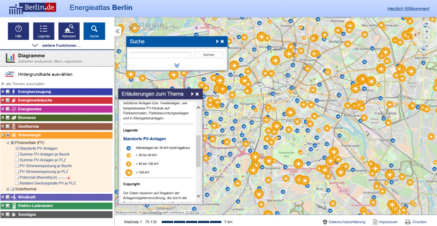The image size is (437, 226).
Task: Click Erläuterungen panel scrollbar thumb
Action: (x=198, y=151)
